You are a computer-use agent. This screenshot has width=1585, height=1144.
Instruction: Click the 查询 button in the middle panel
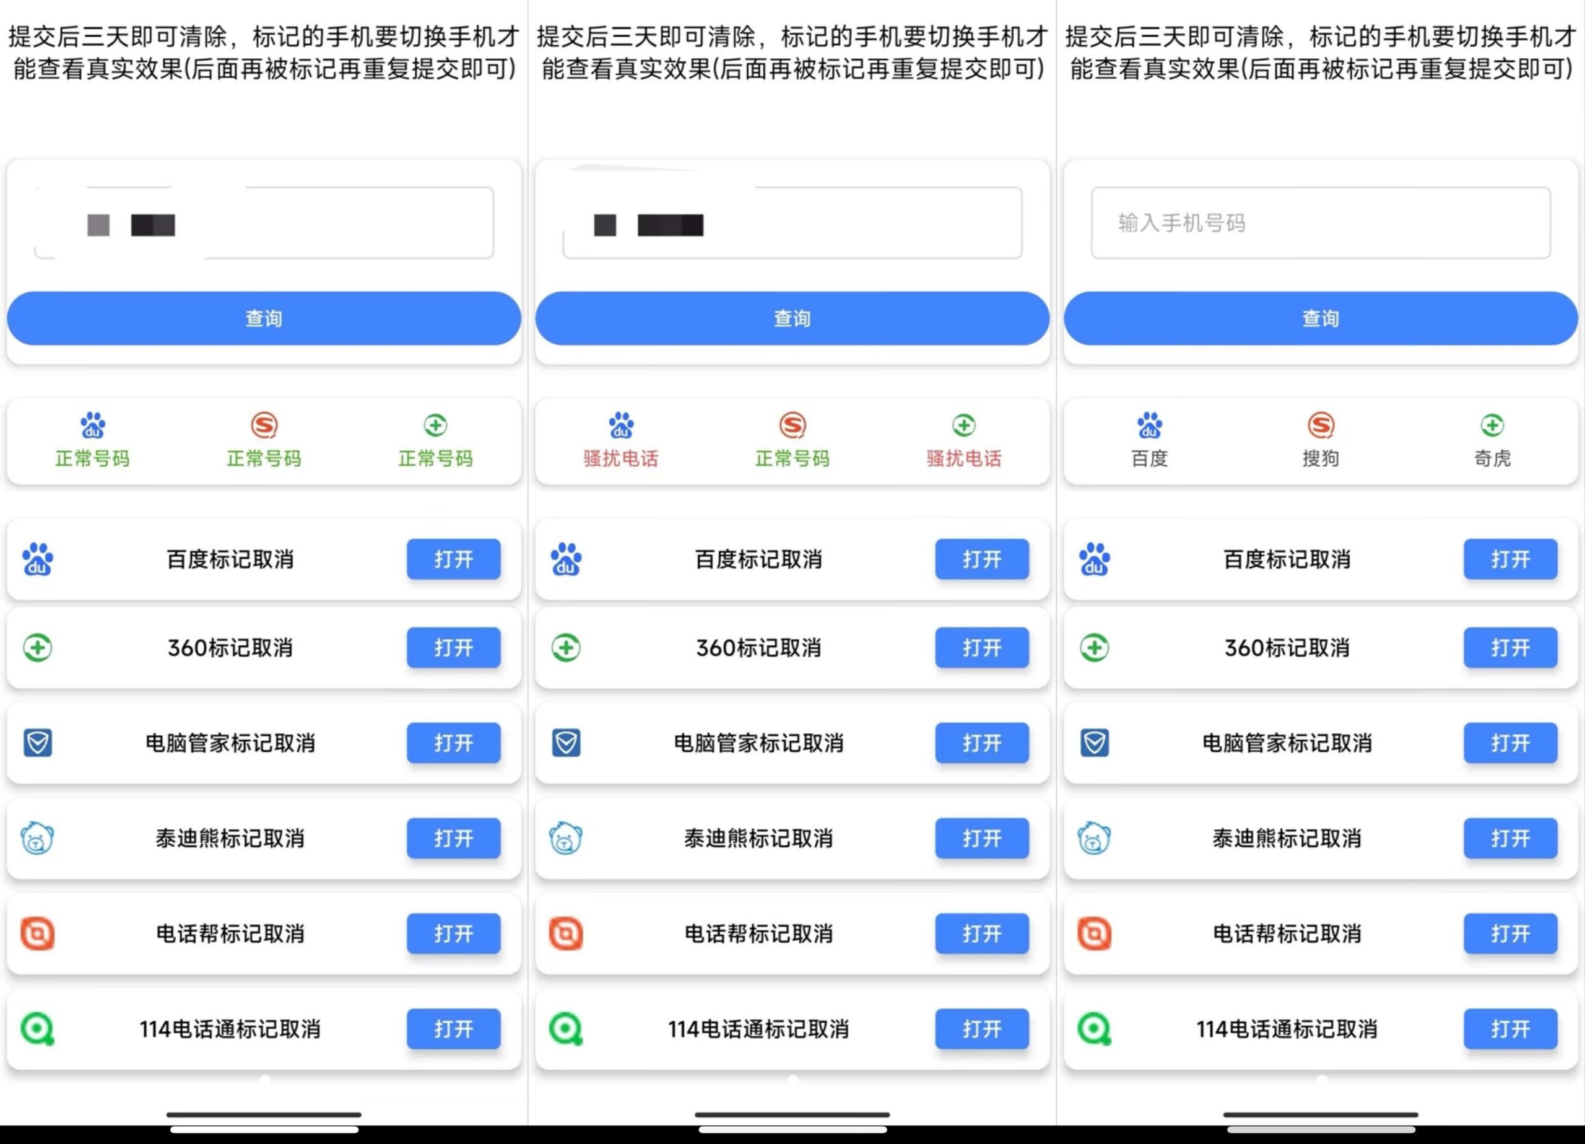pyautogui.click(x=792, y=318)
